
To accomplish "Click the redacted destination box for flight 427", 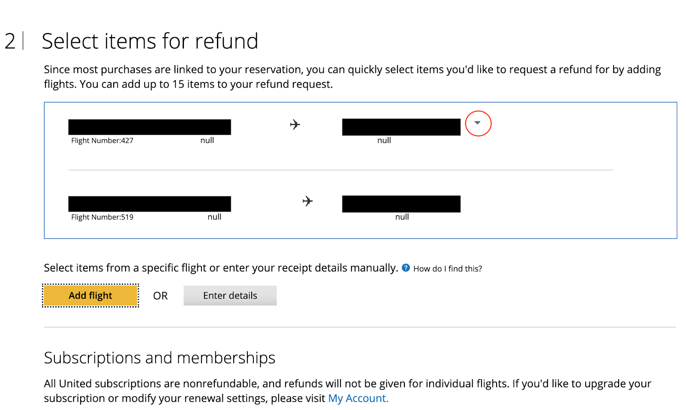I will pos(401,127).
